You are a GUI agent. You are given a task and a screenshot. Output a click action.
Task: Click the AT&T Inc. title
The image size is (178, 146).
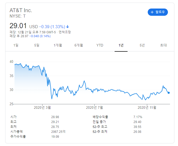coord(21,10)
